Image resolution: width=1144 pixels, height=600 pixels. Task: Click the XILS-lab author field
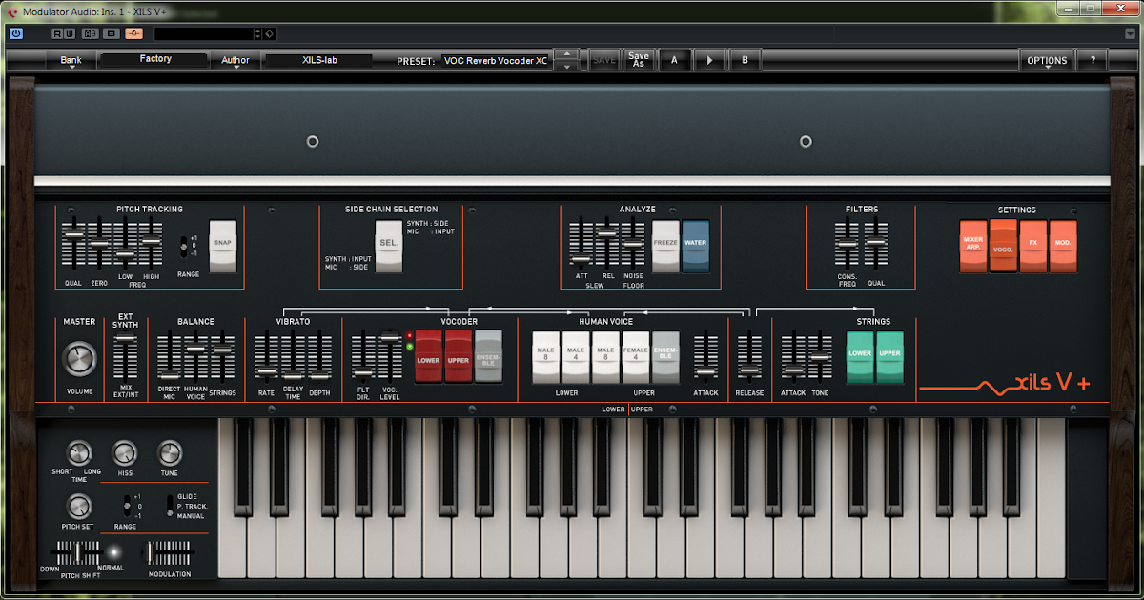click(320, 60)
